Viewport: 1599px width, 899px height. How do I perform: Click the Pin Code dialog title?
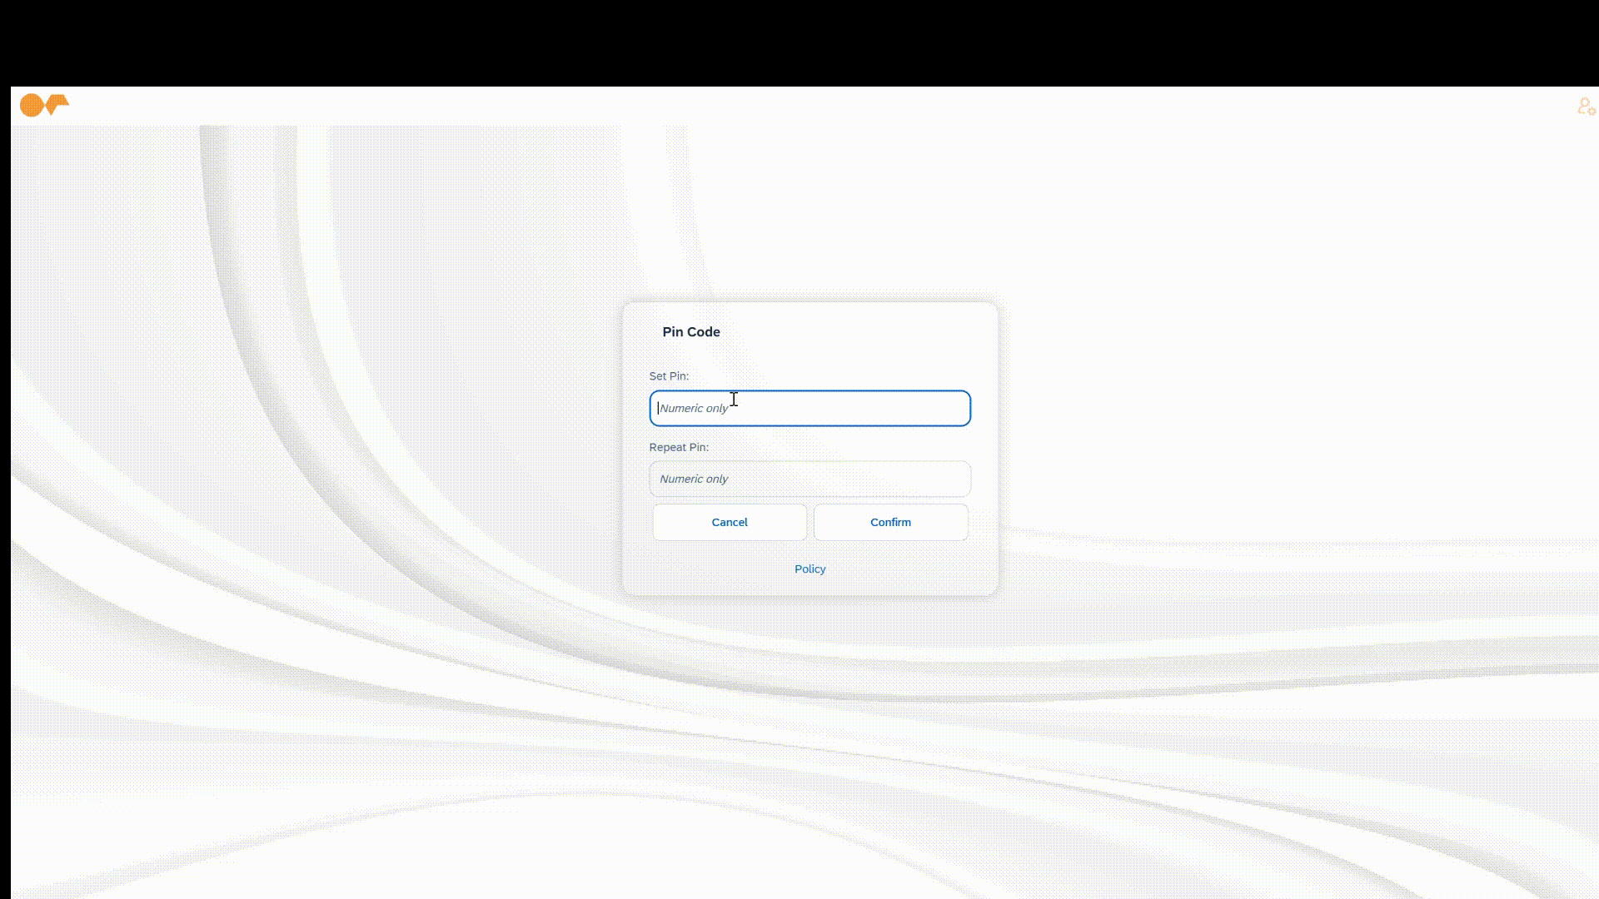(690, 331)
